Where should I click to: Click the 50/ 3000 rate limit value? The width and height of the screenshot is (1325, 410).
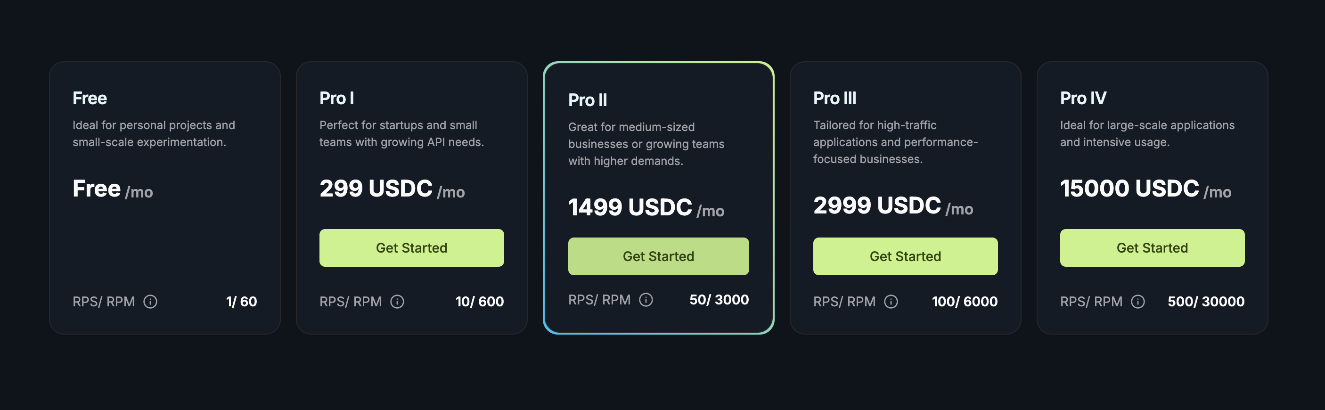coord(719,299)
